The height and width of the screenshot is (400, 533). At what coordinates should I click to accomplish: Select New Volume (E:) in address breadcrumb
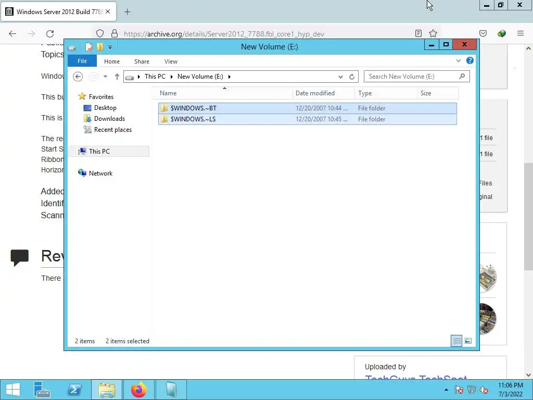click(200, 77)
